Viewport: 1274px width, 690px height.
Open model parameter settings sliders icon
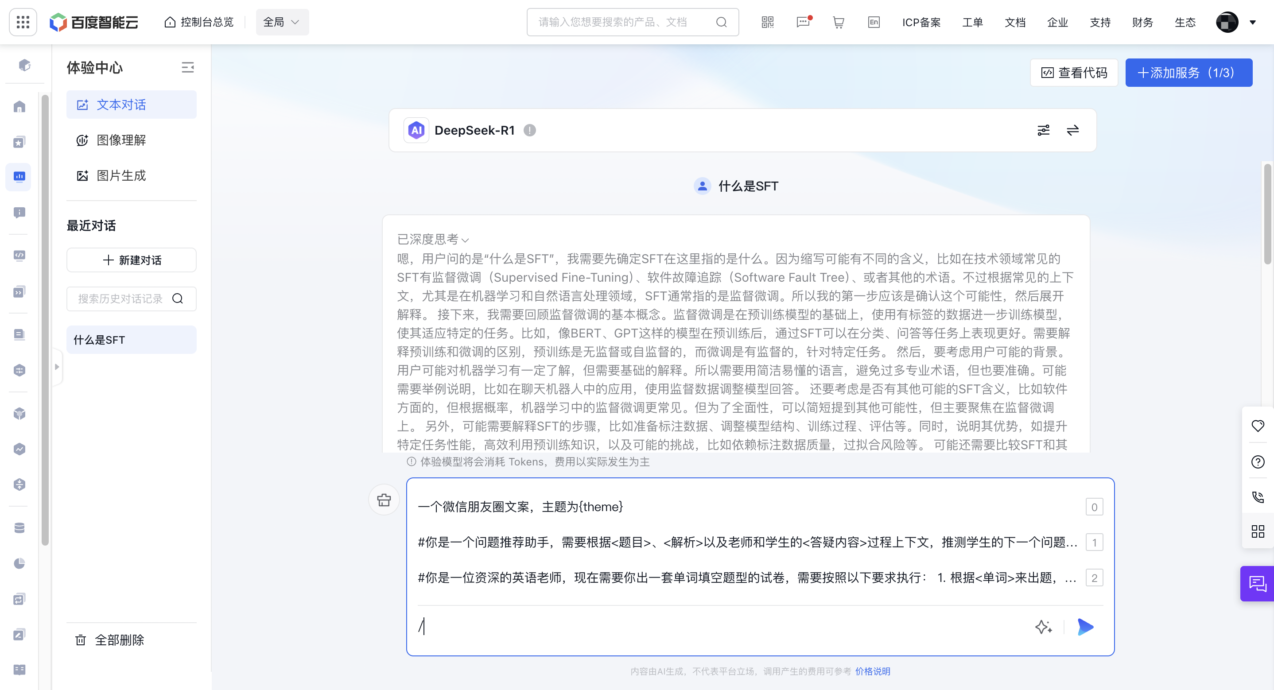click(x=1044, y=130)
